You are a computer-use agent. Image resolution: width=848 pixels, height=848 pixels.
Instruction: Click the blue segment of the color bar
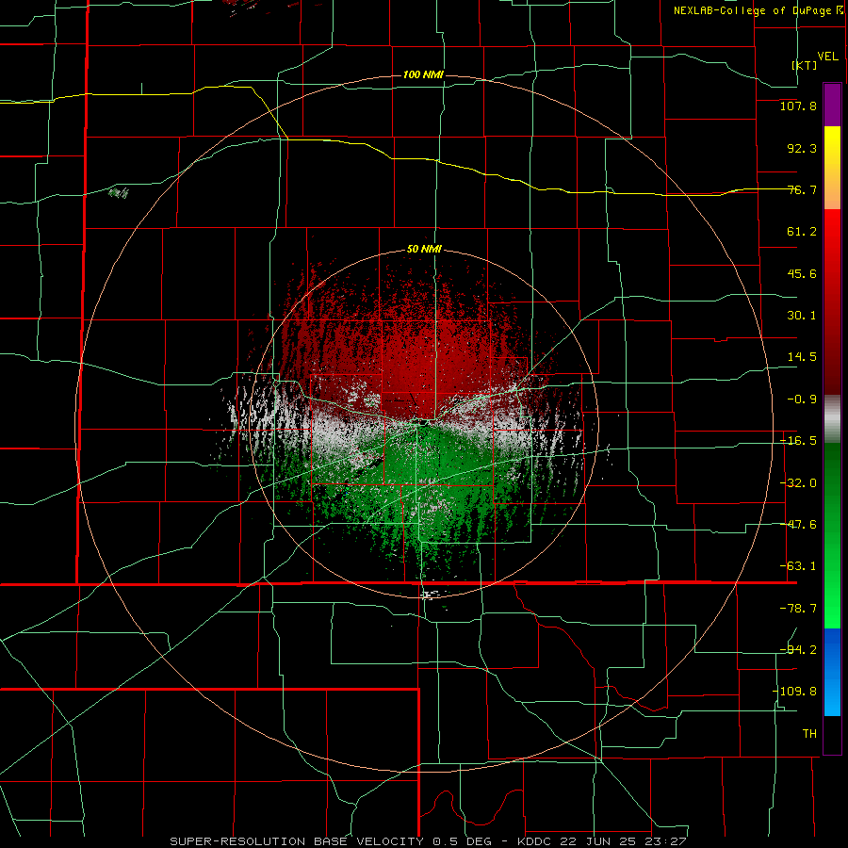(x=832, y=672)
